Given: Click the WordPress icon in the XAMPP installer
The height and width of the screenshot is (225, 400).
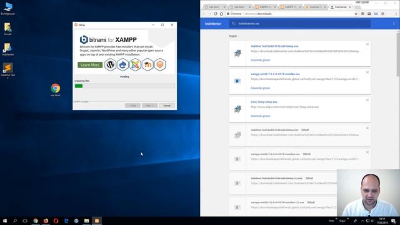Looking at the screenshot, I should [x=110, y=64].
